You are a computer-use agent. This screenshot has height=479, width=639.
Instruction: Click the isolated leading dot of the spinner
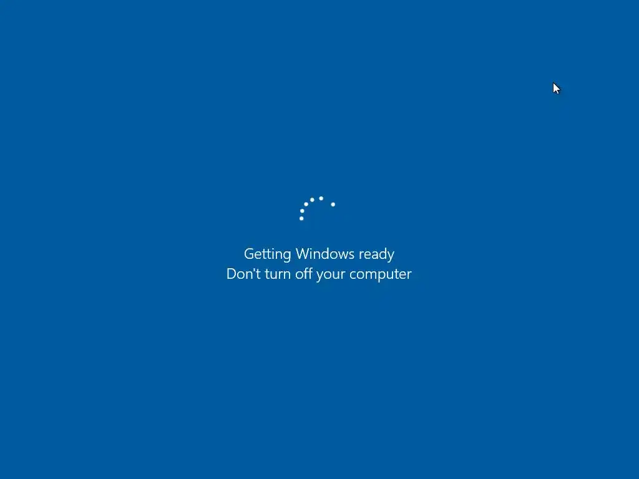[333, 205]
